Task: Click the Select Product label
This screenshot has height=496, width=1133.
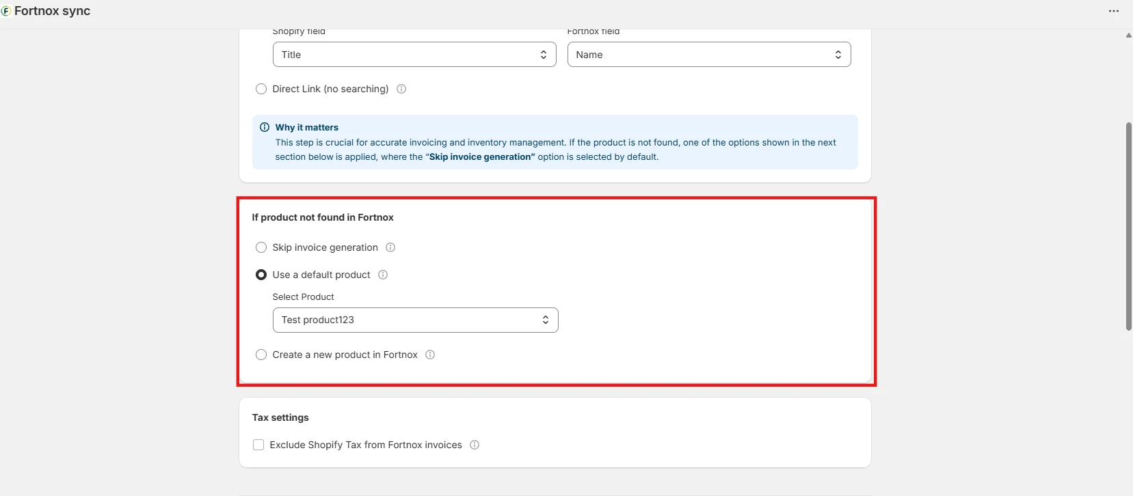Action: [304, 297]
